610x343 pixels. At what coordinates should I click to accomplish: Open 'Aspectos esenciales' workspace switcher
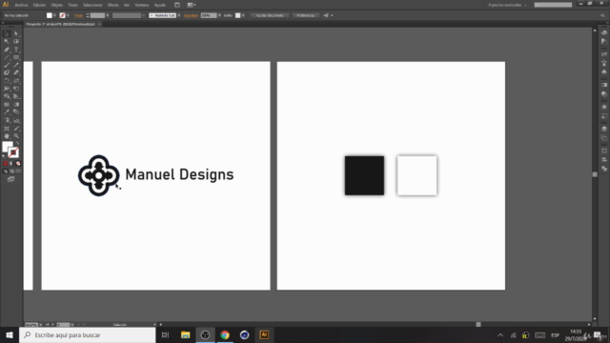pos(507,5)
